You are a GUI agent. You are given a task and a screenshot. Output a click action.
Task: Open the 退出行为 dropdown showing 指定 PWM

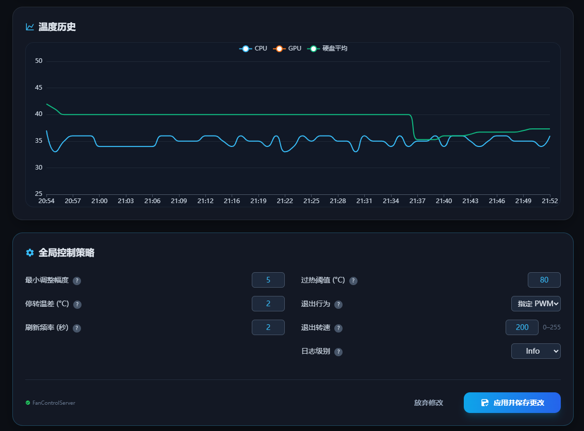click(x=536, y=304)
